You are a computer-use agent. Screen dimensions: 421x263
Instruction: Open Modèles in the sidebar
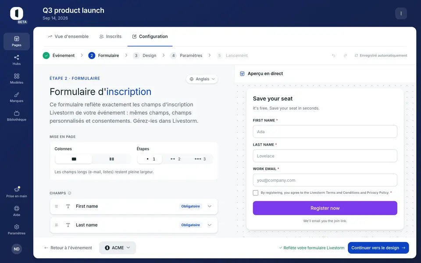[x=17, y=78]
